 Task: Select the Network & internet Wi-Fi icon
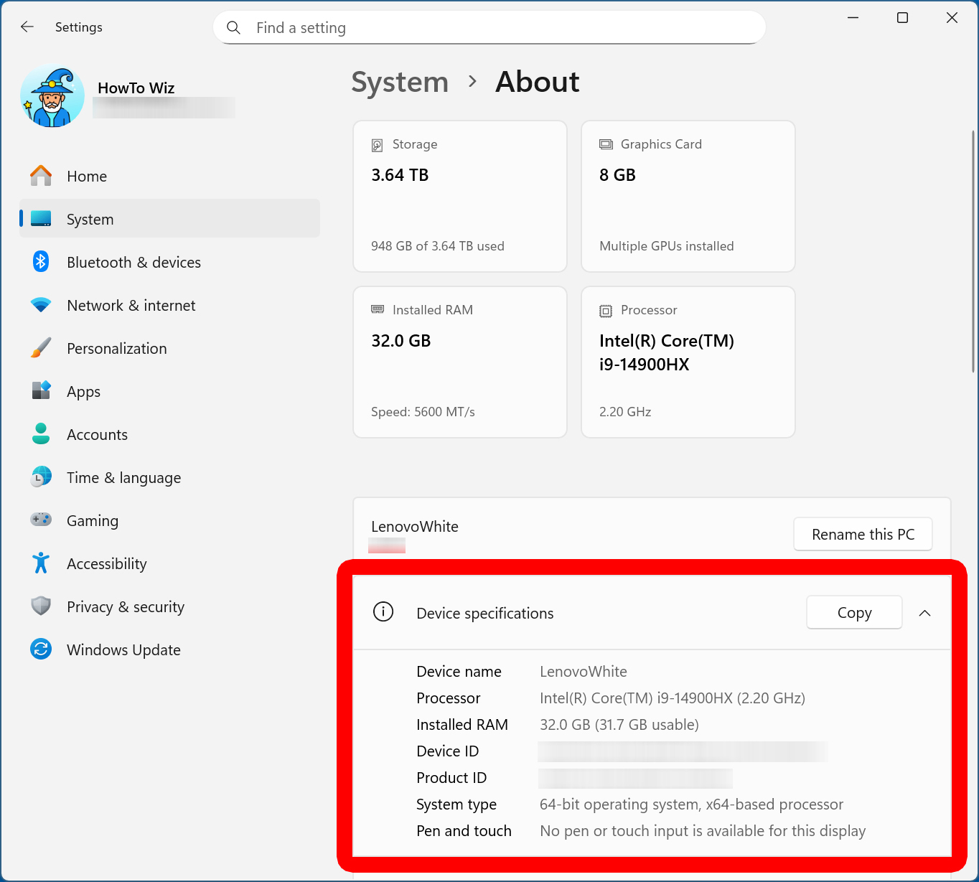click(x=41, y=305)
